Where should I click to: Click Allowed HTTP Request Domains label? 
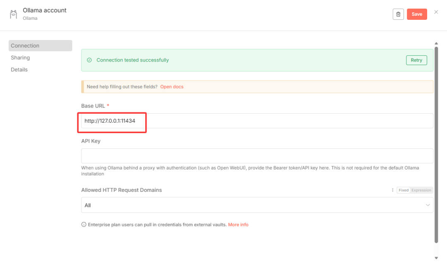click(121, 190)
